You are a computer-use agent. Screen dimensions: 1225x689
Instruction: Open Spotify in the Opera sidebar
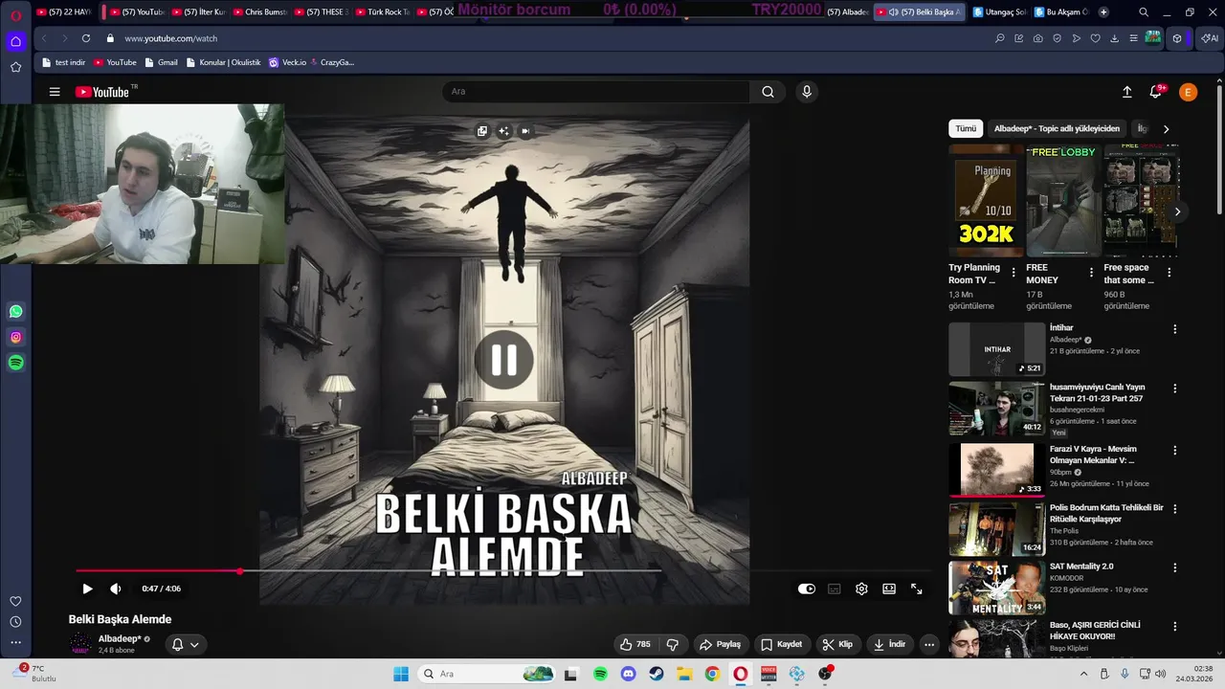click(15, 363)
